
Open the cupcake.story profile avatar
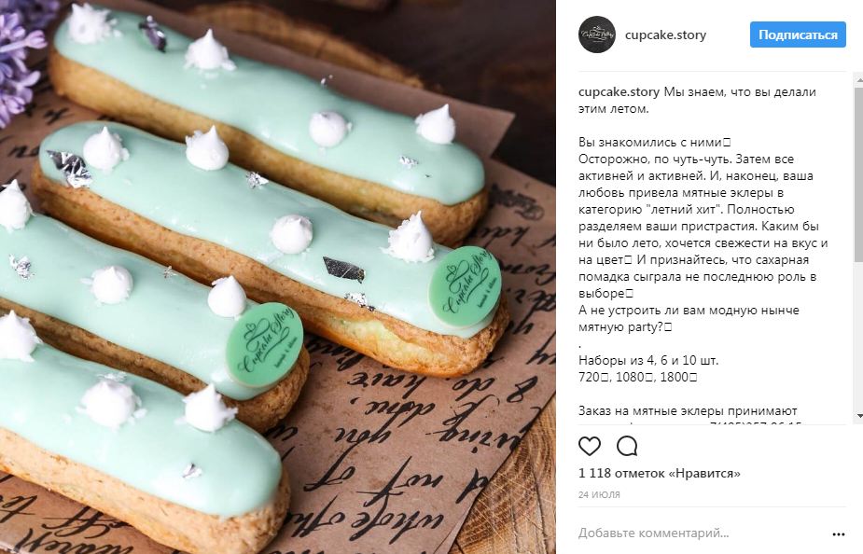tap(596, 35)
